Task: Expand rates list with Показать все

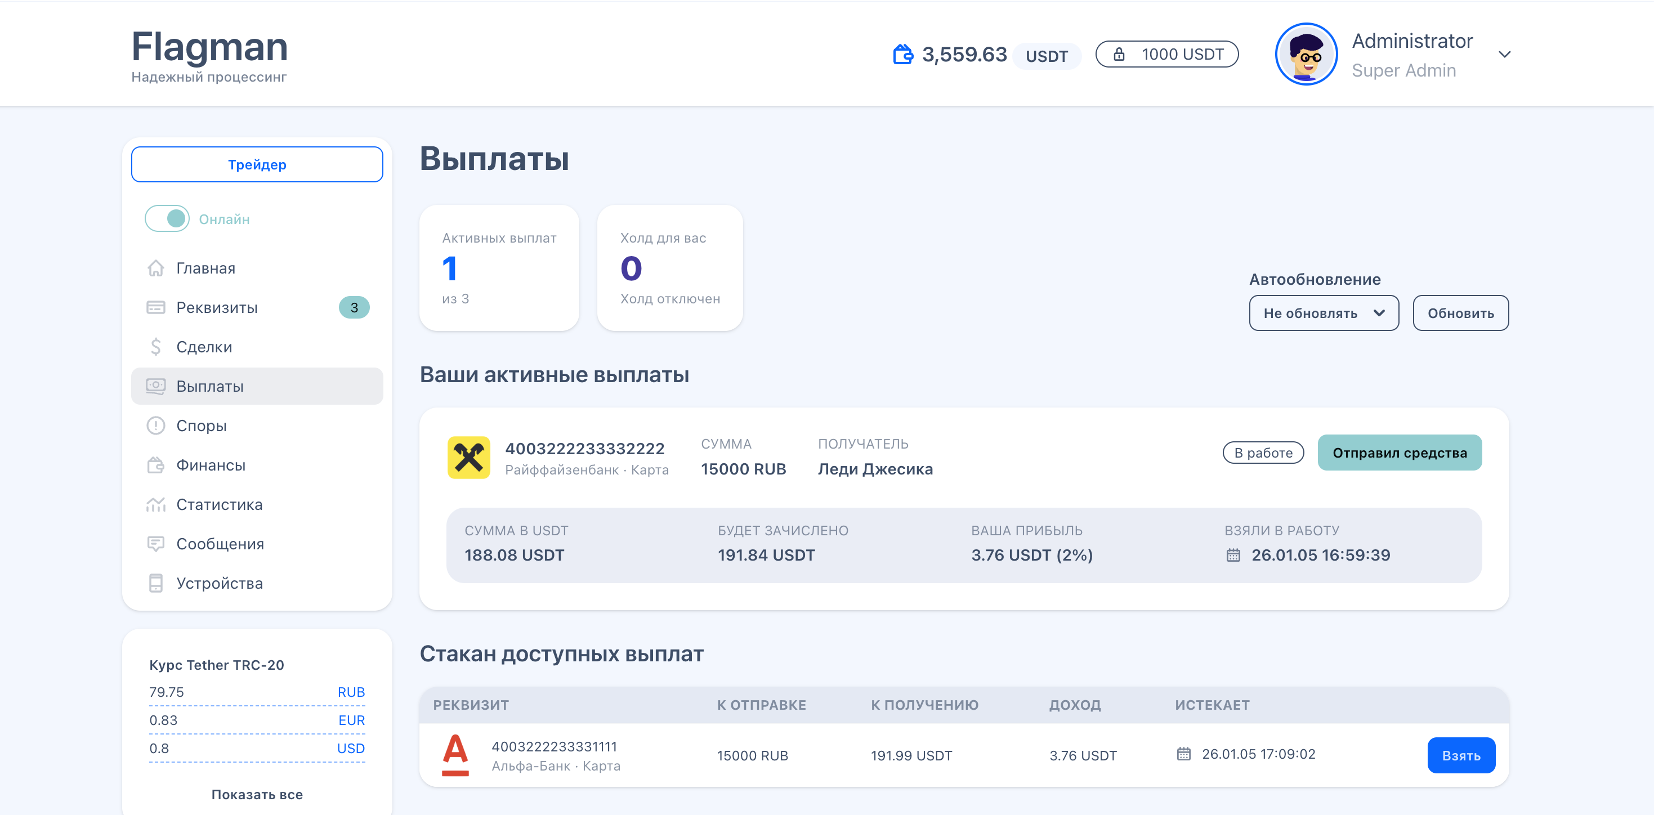Action: pos(257,795)
